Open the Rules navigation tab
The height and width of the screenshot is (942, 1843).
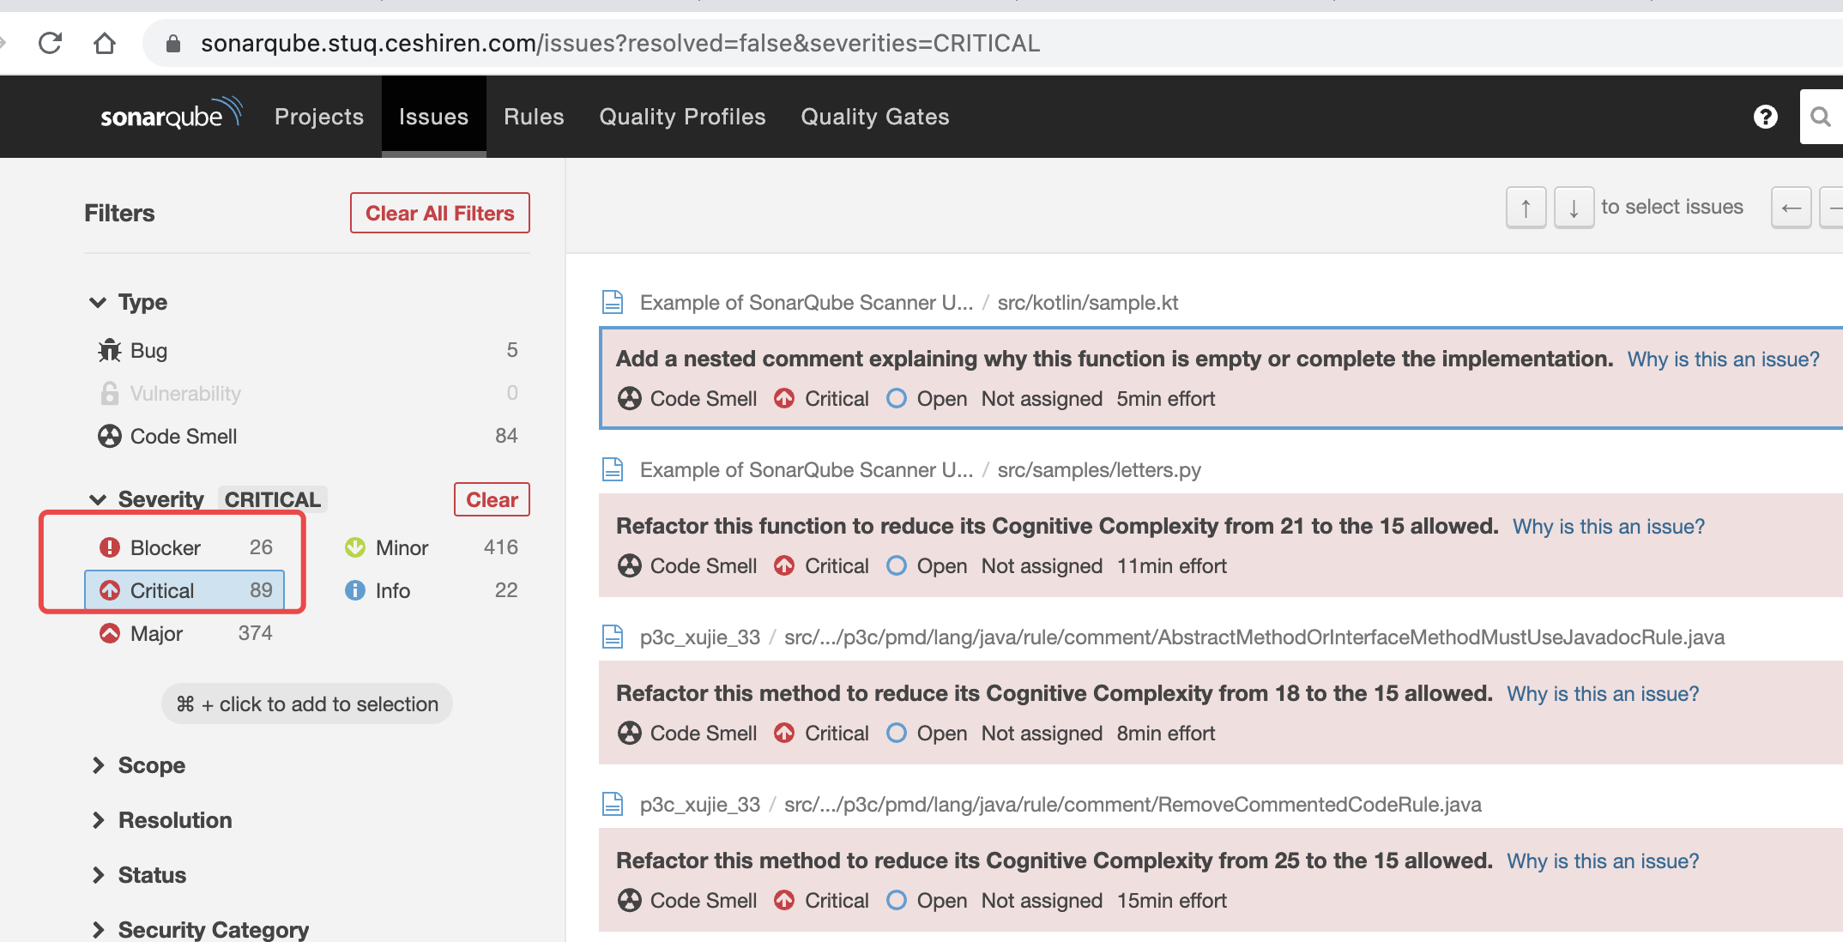tap(534, 117)
